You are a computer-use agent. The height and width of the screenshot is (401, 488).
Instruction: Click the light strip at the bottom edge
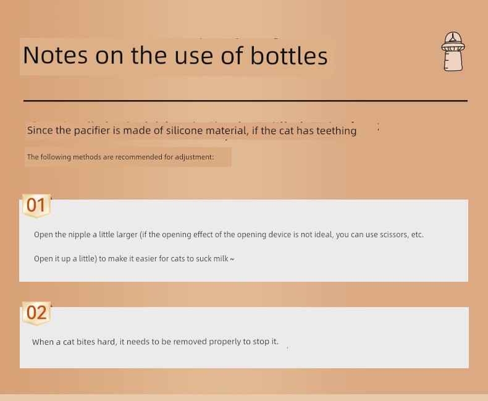(244, 397)
